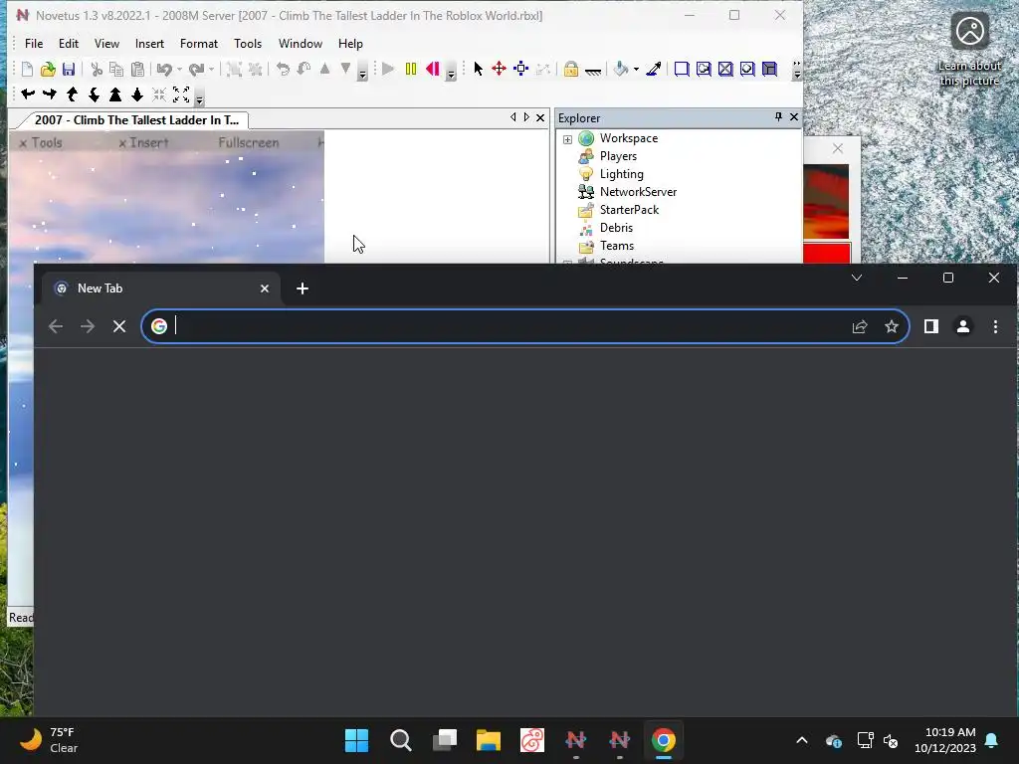Open Chrome profile avatar menu
The image size is (1019, 764).
pyautogui.click(x=963, y=326)
